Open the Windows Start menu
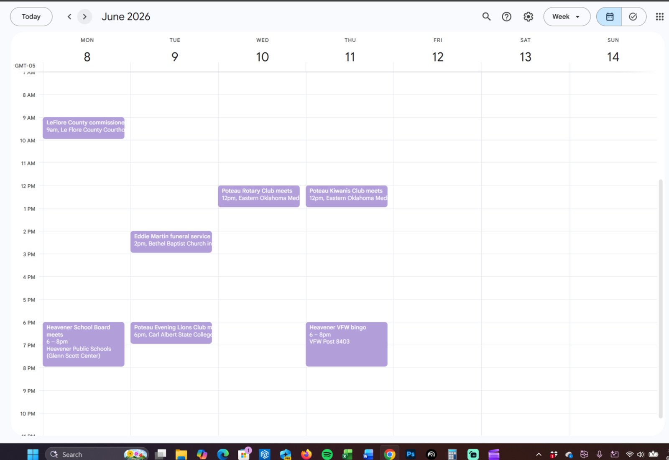Screen dimensions: 669x460 click(33, 454)
